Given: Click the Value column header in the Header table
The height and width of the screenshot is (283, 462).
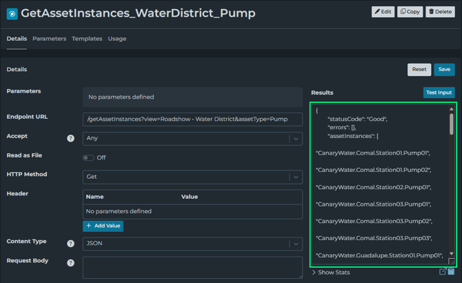Looking at the screenshot, I should (x=190, y=197).
